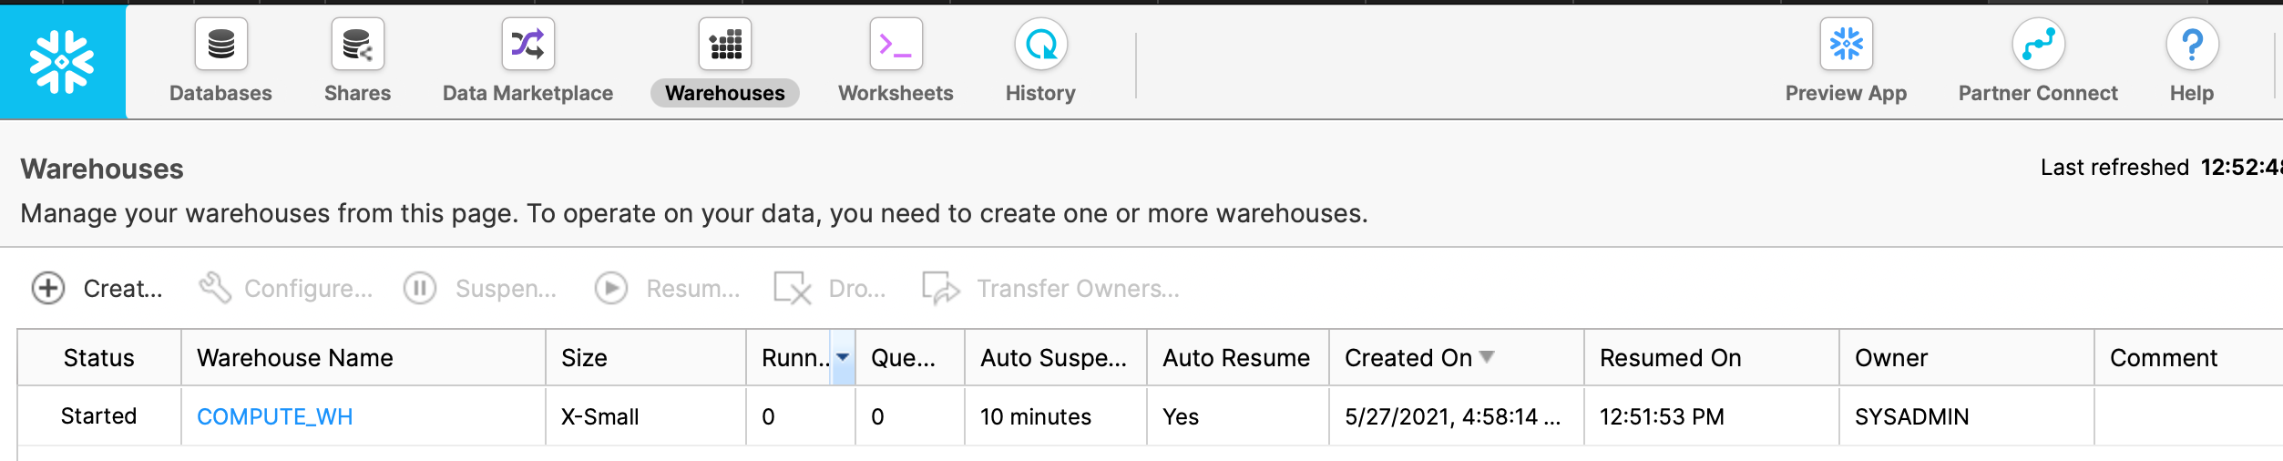Screen dimensions: 2283x461
Task: Open the Databases page icon
Action: point(221,44)
